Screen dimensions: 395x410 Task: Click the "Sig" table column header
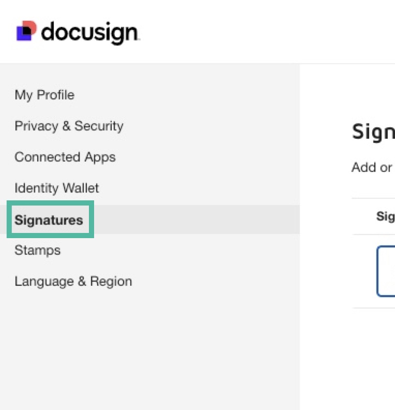pos(385,216)
